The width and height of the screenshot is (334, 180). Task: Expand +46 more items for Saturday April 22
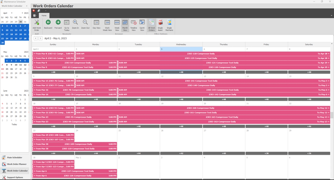pyautogui.click(x=309, y=126)
